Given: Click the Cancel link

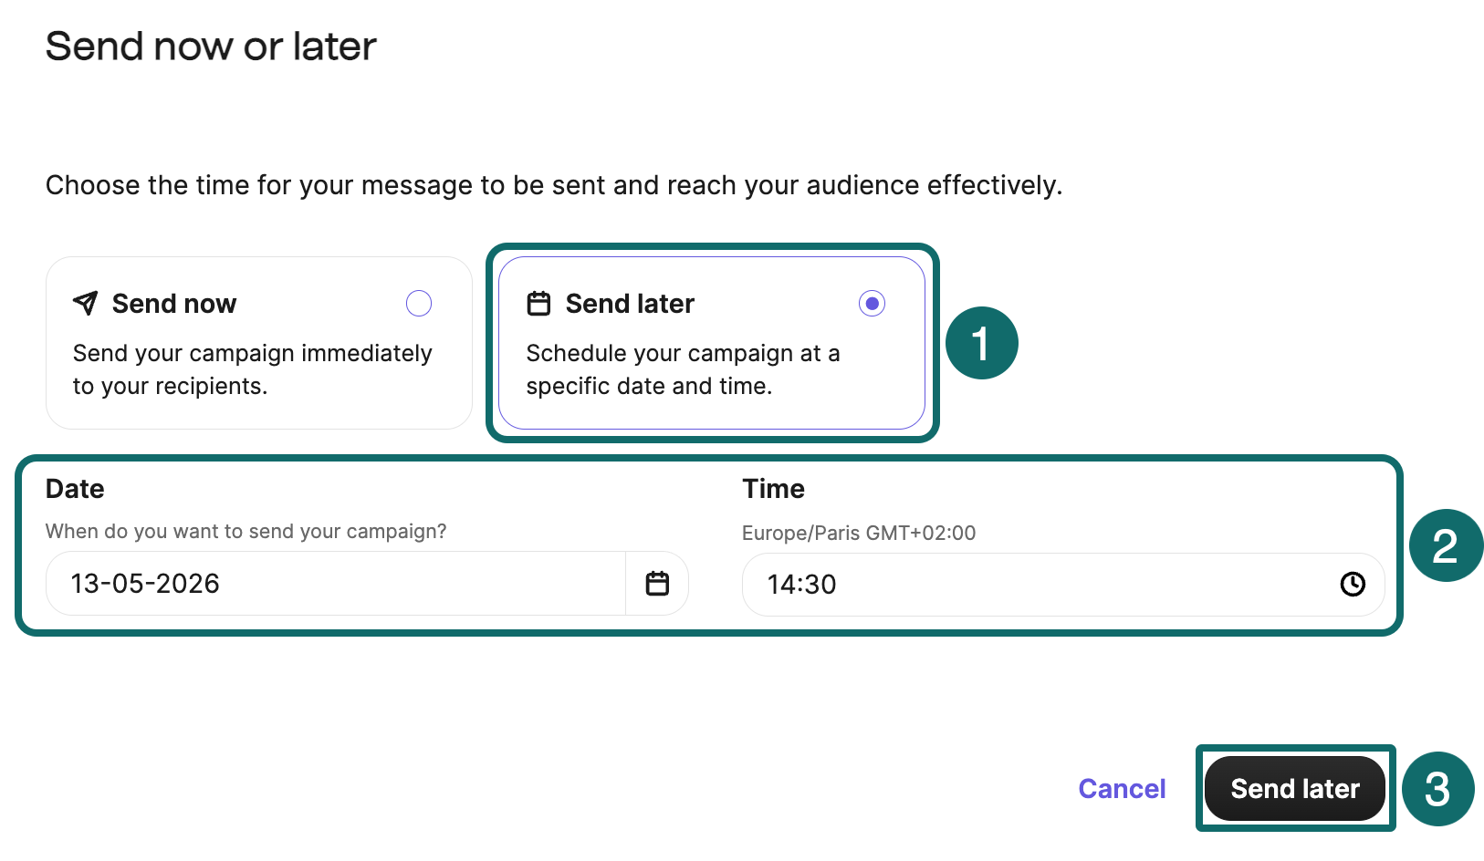Looking at the screenshot, I should [1122, 788].
